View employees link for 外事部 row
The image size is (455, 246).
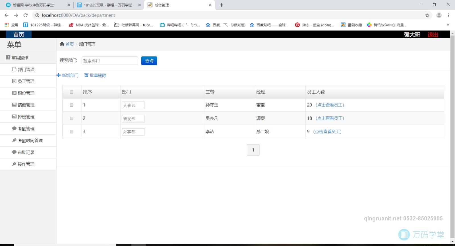tap(327, 132)
